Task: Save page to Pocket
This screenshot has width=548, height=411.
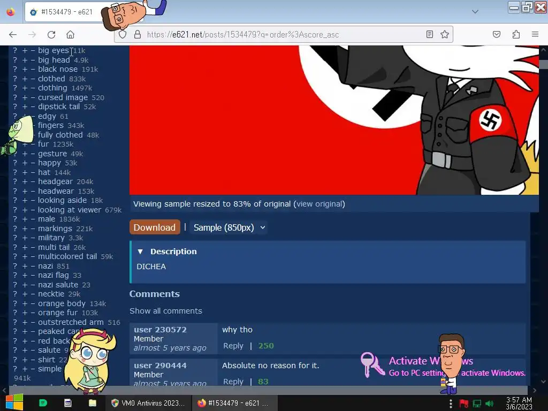Action: pyautogui.click(x=497, y=34)
